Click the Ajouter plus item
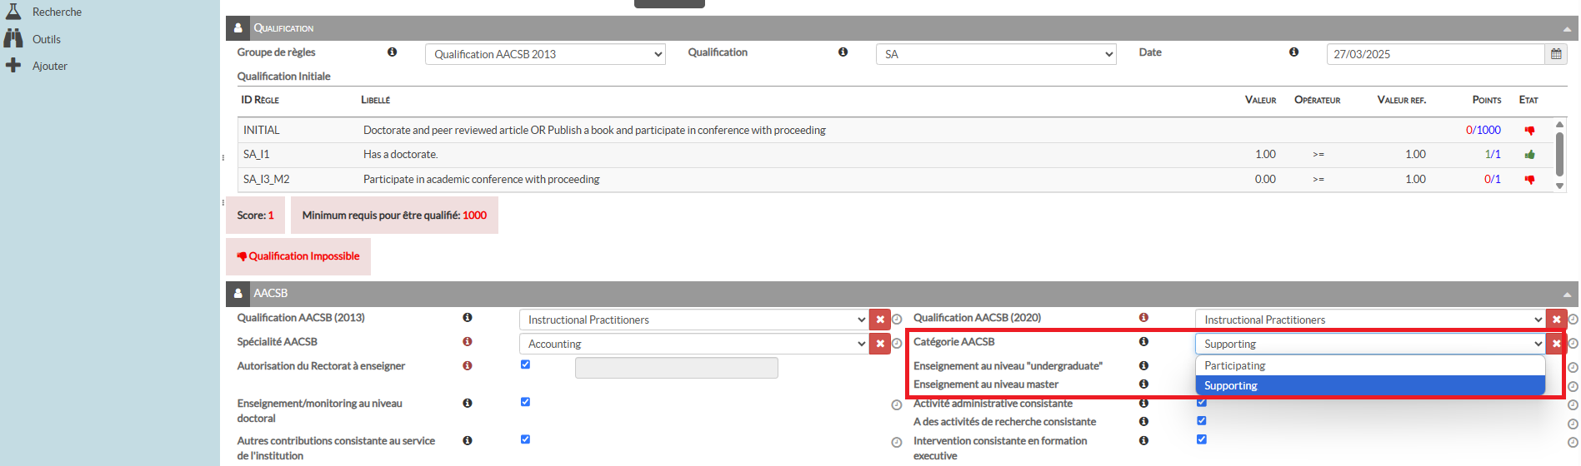 (49, 66)
